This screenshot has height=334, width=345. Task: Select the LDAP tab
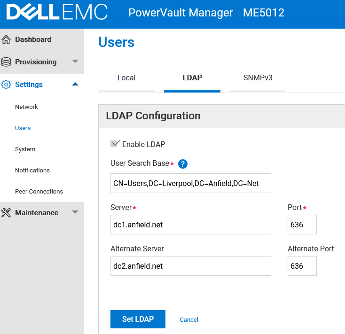coord(192,78)
